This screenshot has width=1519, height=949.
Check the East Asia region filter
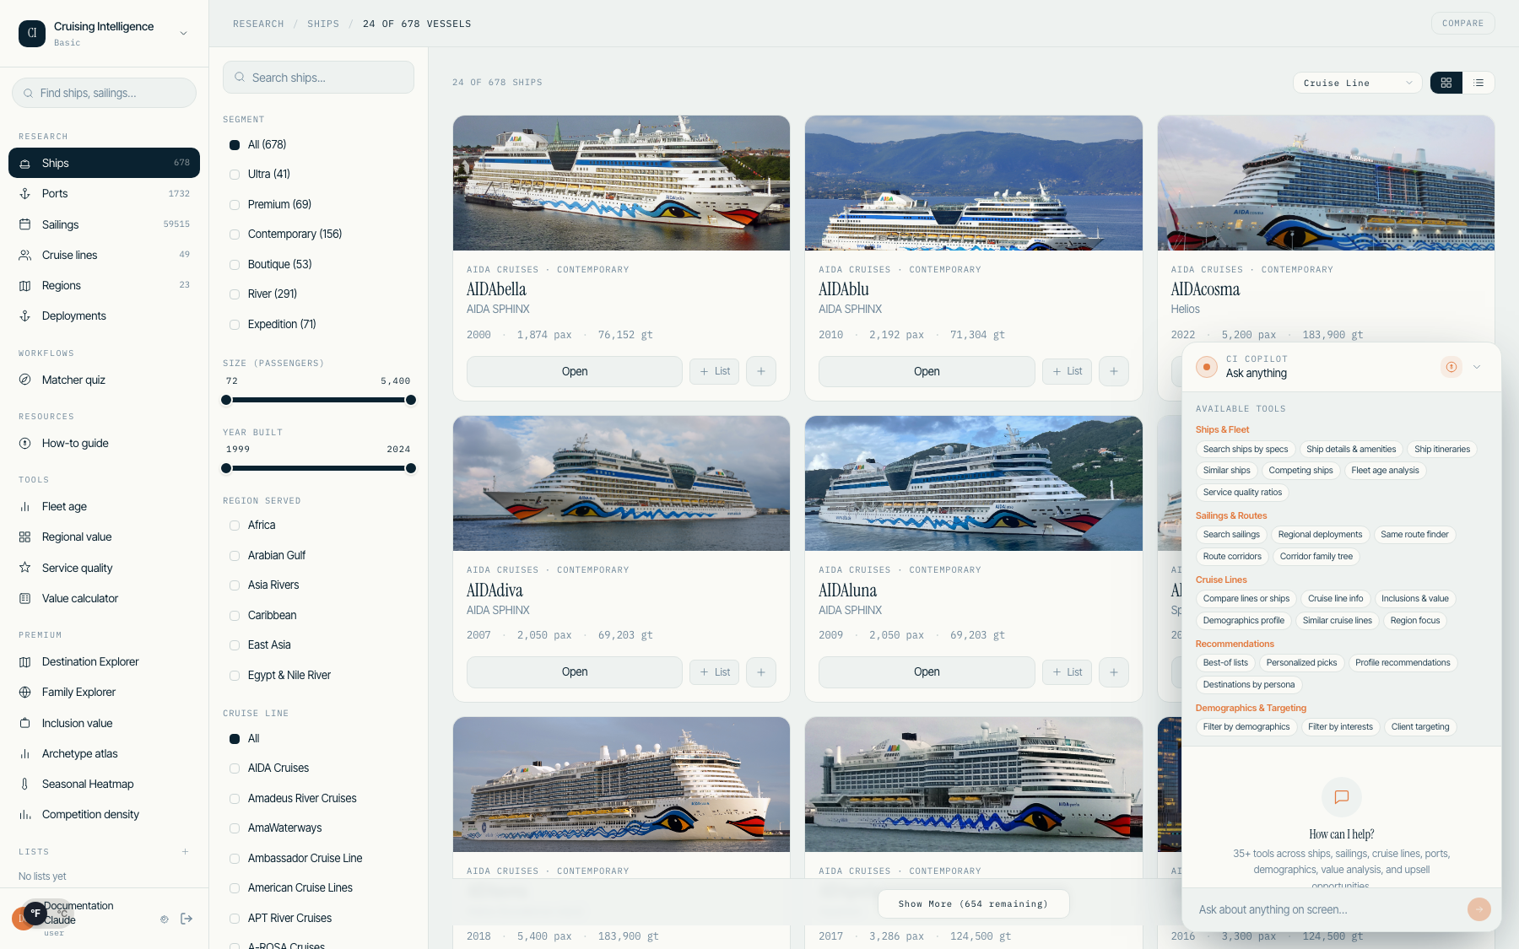click(235, 645)
